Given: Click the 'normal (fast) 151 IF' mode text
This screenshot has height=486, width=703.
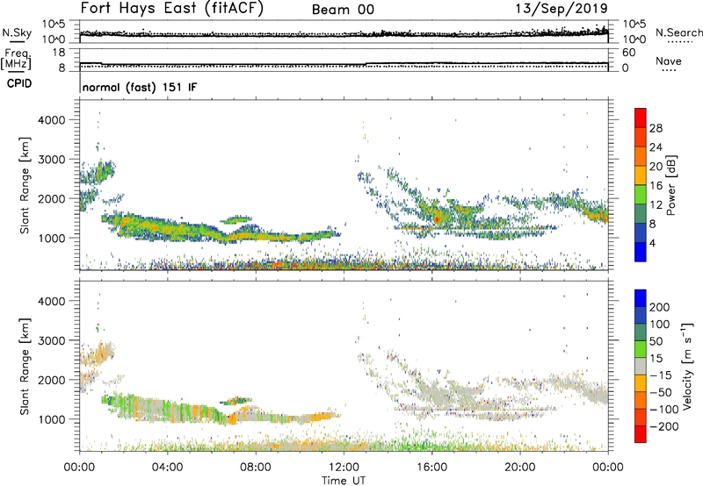Looking at the screenshot, I should point(140,87).
